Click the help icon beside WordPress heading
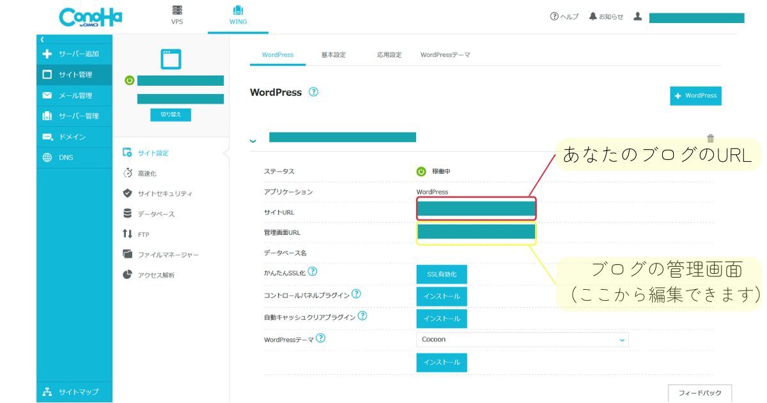 click(x=313, y=92)
